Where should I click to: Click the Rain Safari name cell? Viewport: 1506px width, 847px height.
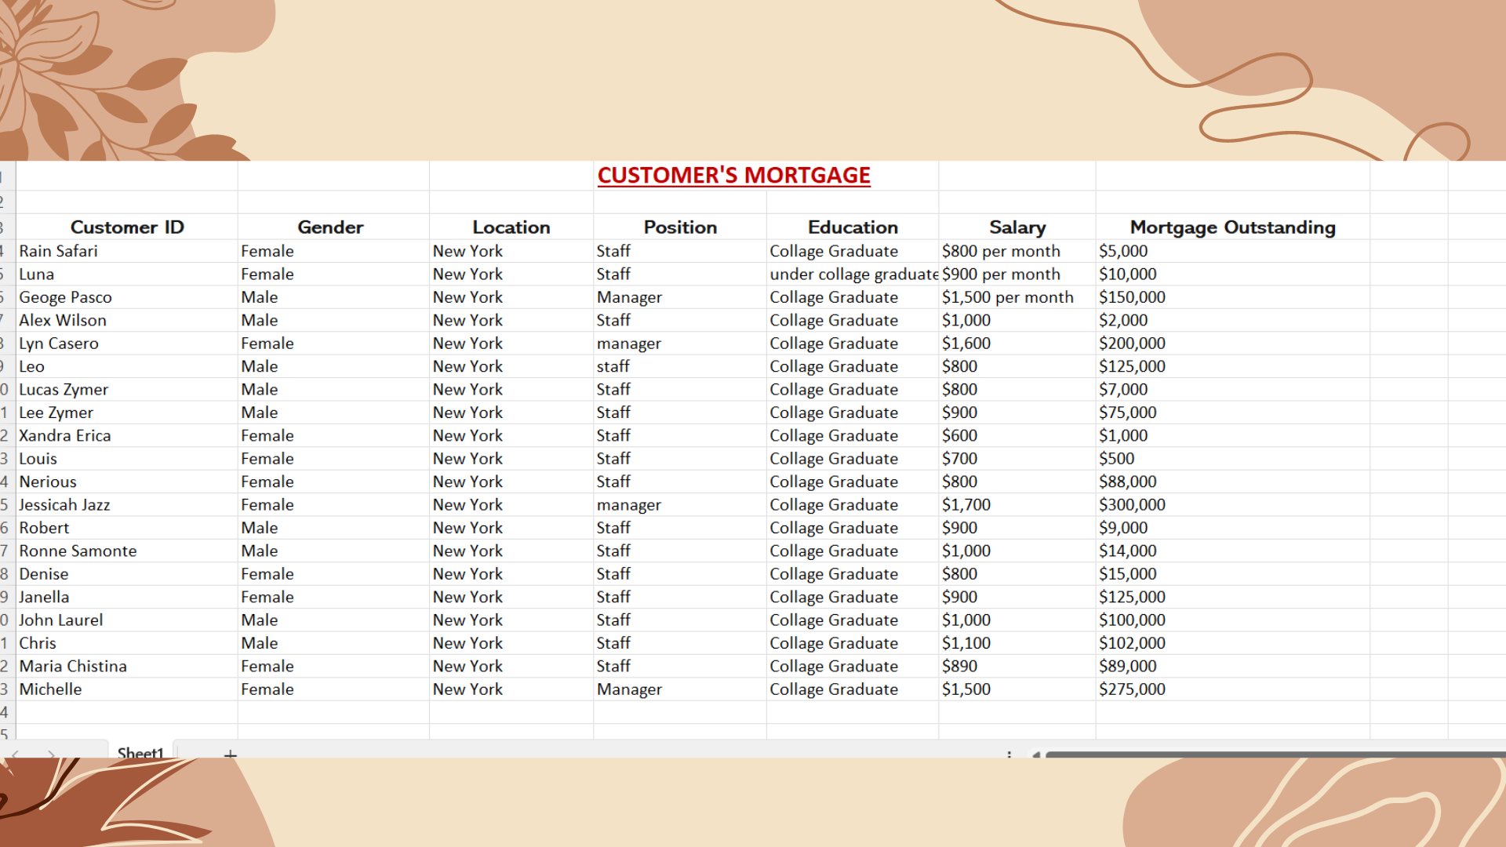point(59,251)
